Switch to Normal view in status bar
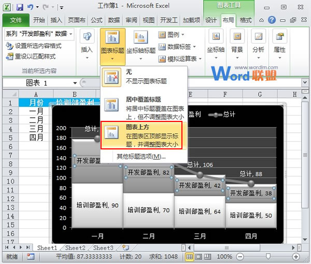The image size is (311, 264). click(x=190, y=257)
